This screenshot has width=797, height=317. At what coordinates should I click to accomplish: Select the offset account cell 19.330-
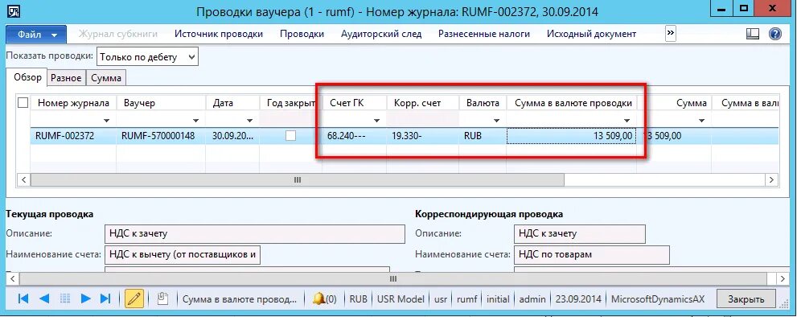click(422, 136)
